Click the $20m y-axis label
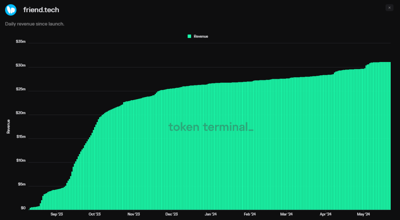 (21, 113)
